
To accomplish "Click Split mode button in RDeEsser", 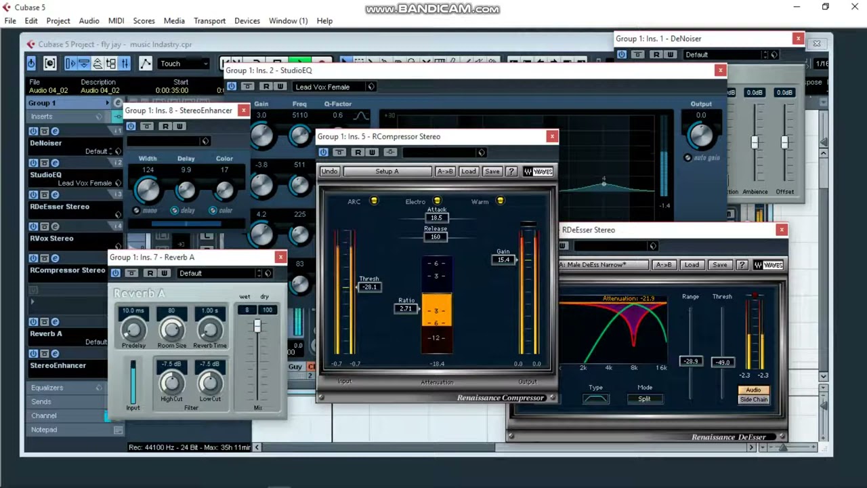I will [x=644, y=399].
